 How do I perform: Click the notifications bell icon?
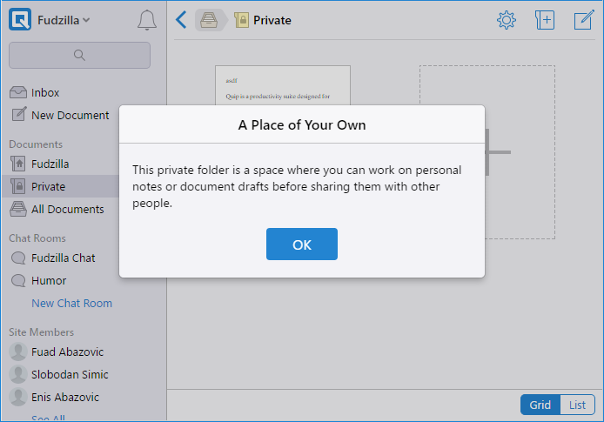point(147,21)
